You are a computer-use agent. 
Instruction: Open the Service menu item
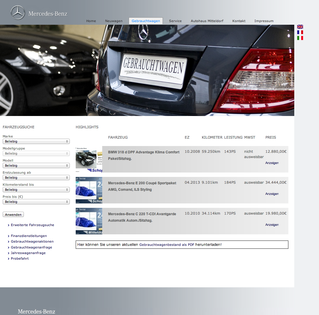[175, 21]
